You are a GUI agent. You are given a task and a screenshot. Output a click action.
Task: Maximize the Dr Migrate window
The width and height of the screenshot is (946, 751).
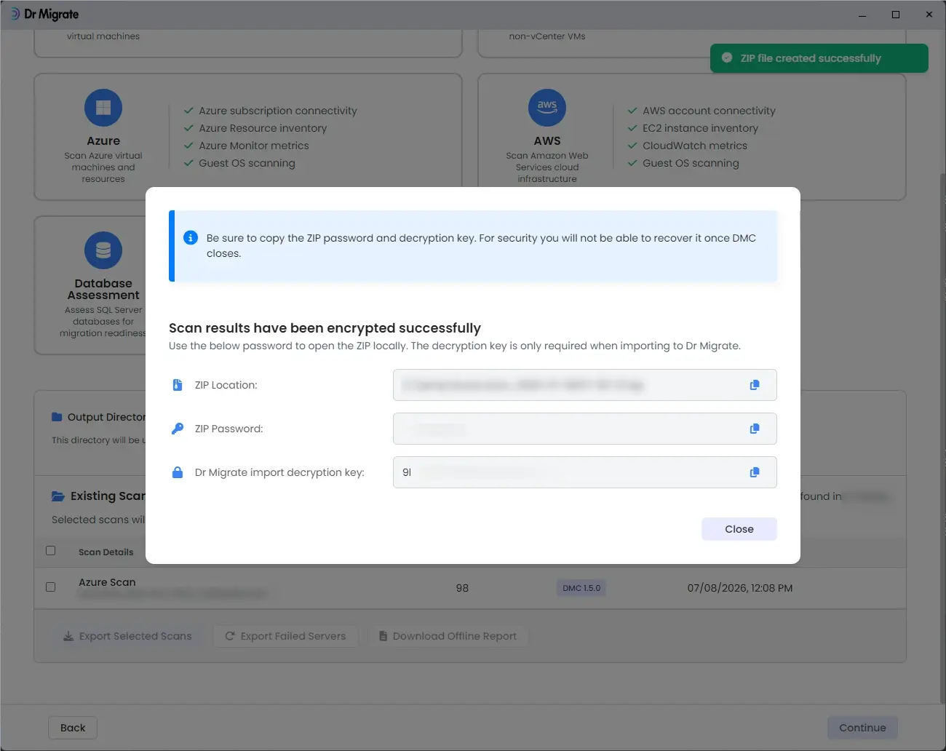coord(896,15)
